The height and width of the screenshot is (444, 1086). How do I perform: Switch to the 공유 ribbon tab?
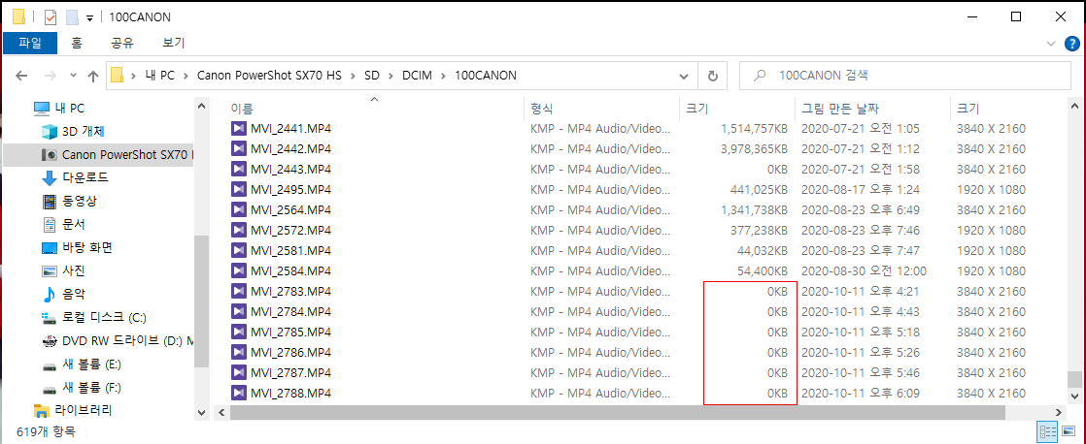(x=121, y=43)
